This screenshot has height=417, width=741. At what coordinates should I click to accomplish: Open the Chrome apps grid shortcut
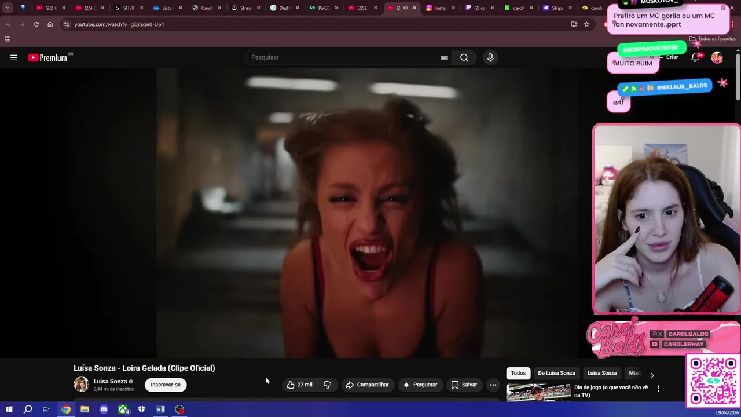8,39
